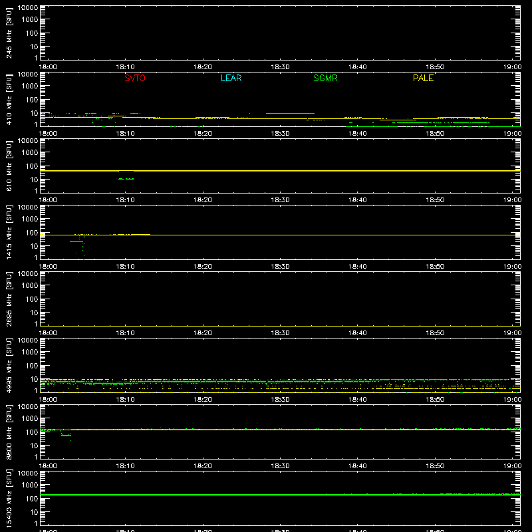Click the 1000 tick label on 410 MHz axis
The width and height of the screenshot is (532, 532).
(30, 86)
